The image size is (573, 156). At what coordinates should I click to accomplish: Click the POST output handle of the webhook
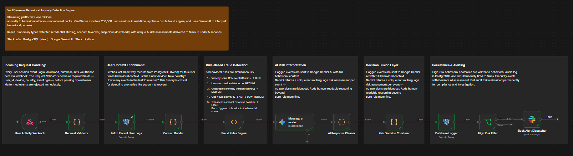click(38, 122)
